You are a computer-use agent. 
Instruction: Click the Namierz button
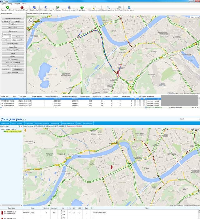17,21
